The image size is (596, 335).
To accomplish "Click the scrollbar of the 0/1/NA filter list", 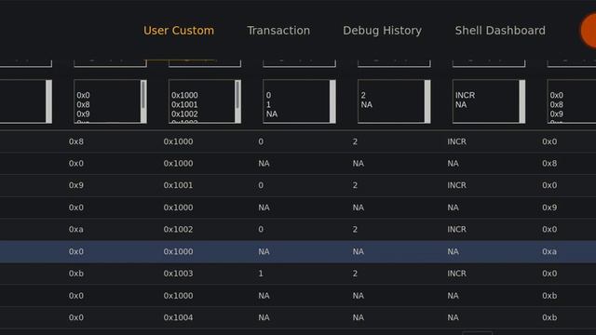I will point(332,101).
